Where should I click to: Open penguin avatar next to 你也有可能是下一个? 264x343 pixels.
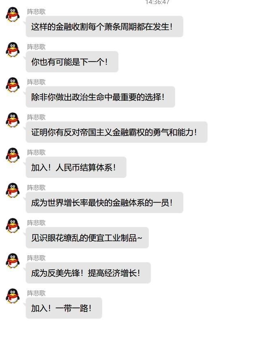[13, 50]
